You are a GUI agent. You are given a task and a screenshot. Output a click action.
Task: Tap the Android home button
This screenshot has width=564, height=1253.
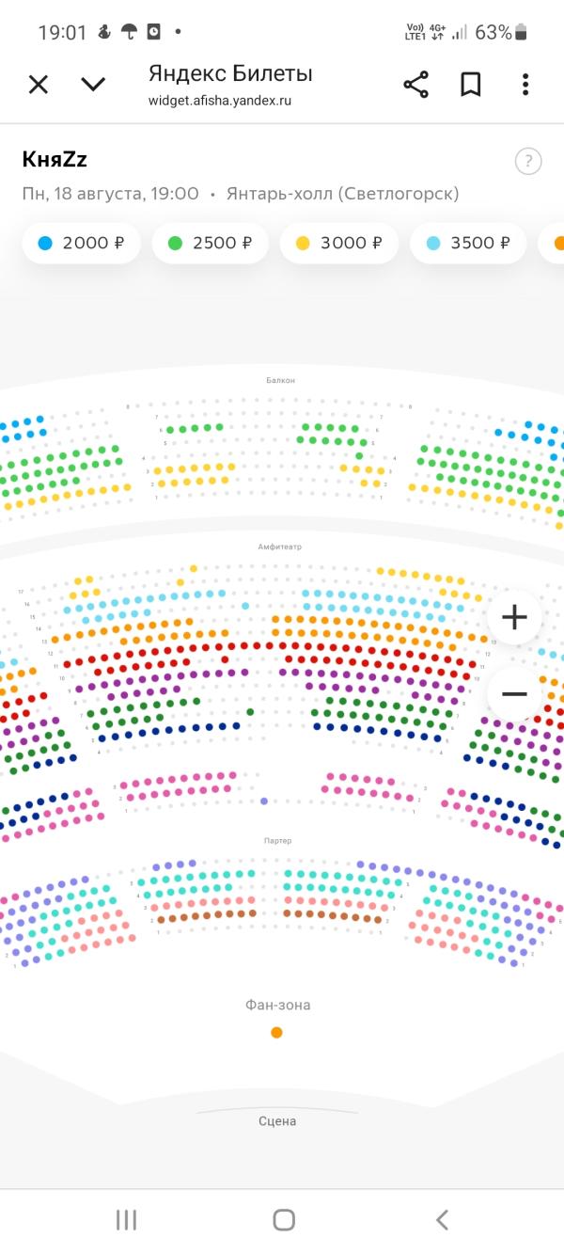tap(284, 1220)
